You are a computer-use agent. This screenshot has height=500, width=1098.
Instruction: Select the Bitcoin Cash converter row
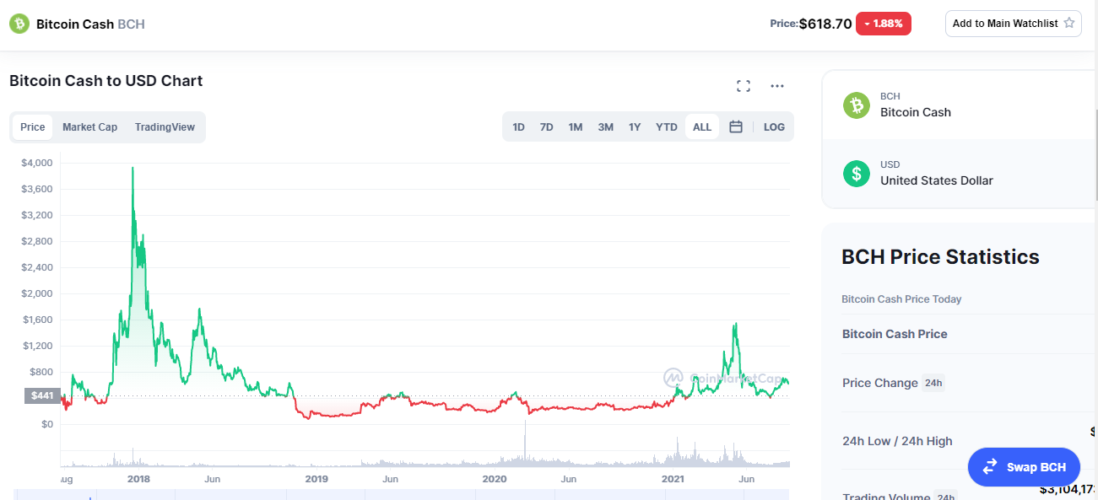(960, 105)
